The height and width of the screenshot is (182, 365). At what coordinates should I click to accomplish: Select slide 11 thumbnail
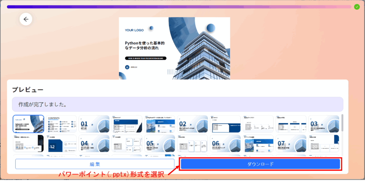(x=29, y=144)
